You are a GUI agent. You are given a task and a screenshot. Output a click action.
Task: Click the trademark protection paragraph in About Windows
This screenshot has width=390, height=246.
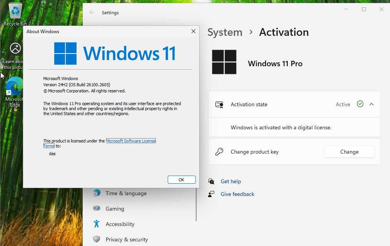112,109
